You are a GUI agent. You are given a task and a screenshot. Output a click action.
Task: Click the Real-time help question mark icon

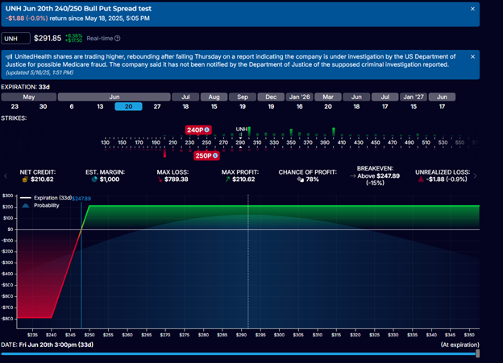point(118,39)
